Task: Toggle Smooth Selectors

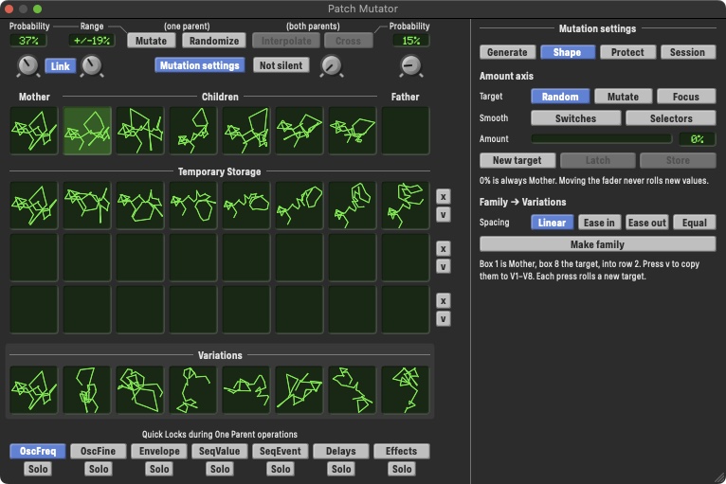Action: 671,118
